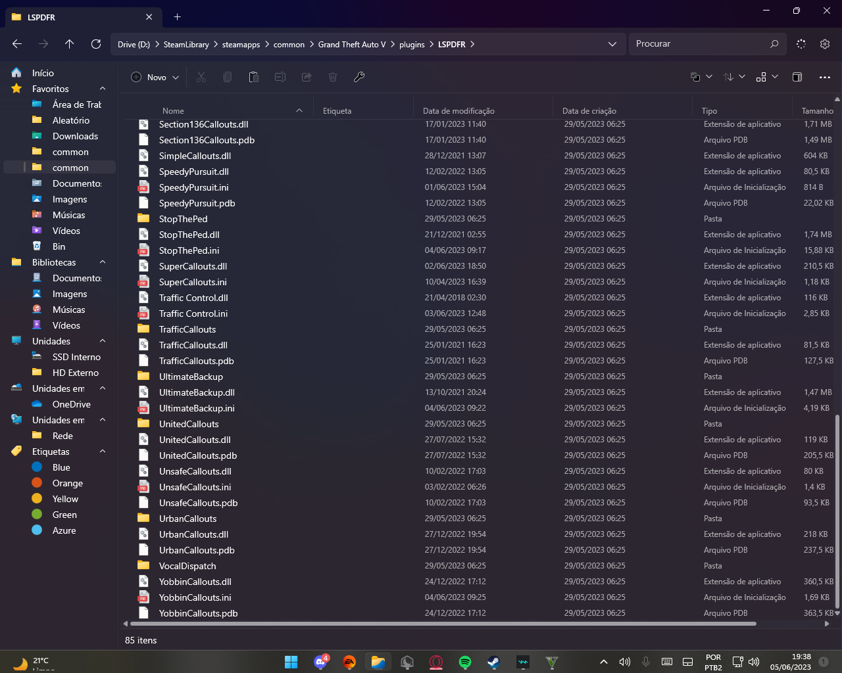
Task: Select the Blue tag swatch
Action: [37, 467]
